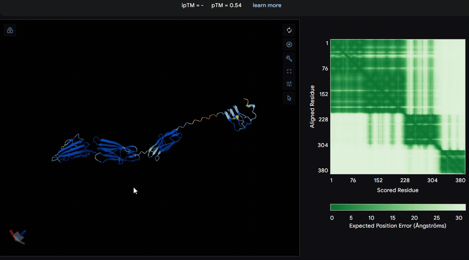Screen dimensions: 469x260
Task: Toggle the fullscreen expand icon
Action: point(289,71)
